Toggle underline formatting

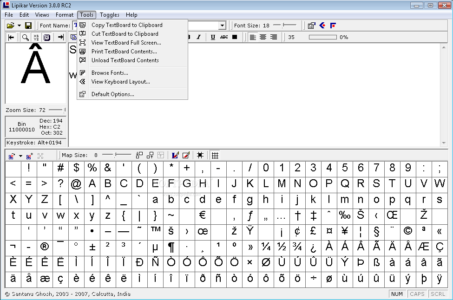[x=213, y=37]
